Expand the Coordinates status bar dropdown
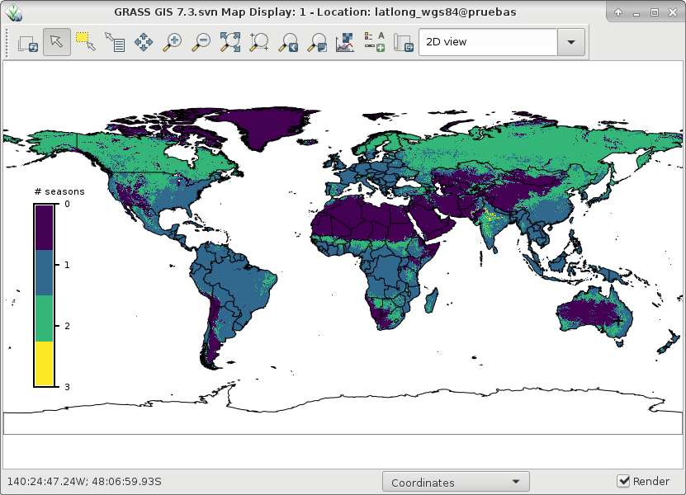 click(x=456, y=483)
